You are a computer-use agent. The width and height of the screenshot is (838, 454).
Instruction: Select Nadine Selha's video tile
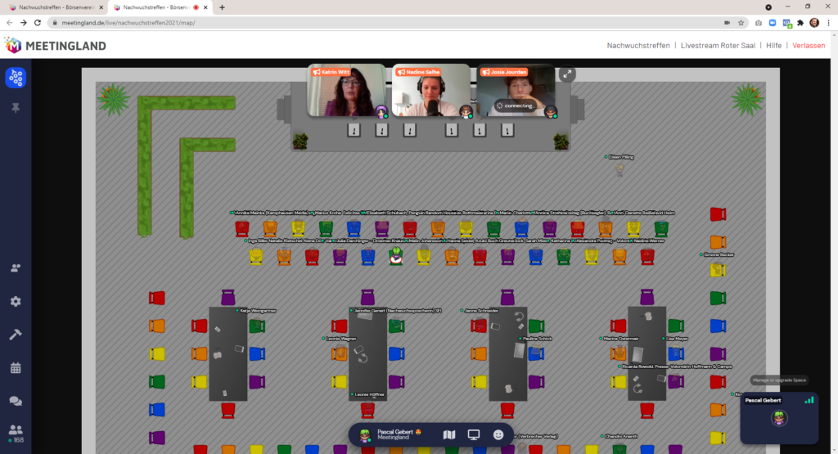[430, 92]
